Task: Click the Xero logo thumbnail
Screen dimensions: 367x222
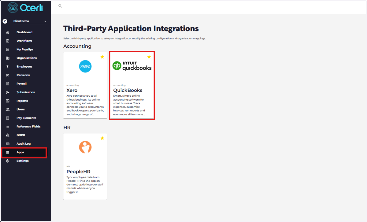Action: click(x=85, y=66)
